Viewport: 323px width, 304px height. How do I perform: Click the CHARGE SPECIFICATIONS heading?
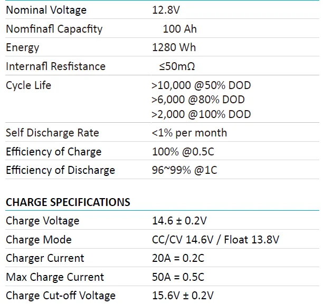point(68,202)
